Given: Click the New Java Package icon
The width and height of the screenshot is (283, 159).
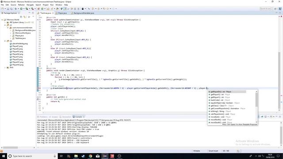Looking at the screenshot, I should click(x=38, y=9).
